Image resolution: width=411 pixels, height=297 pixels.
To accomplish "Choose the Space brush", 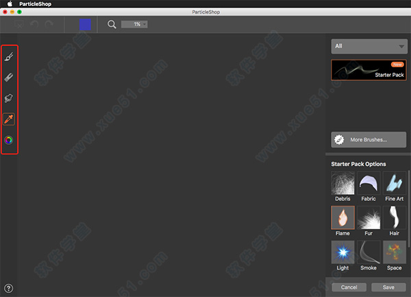I will (x=395, y=256).
